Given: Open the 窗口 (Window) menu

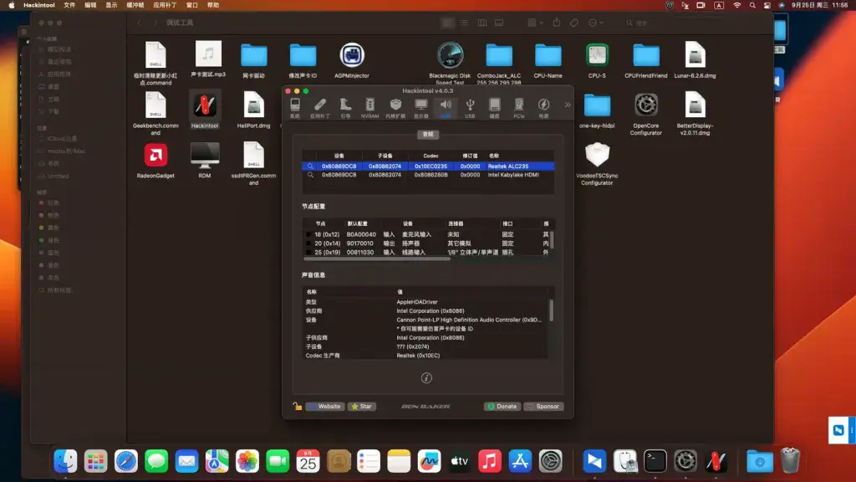Looking at the screenshot, I should (192, 5).
